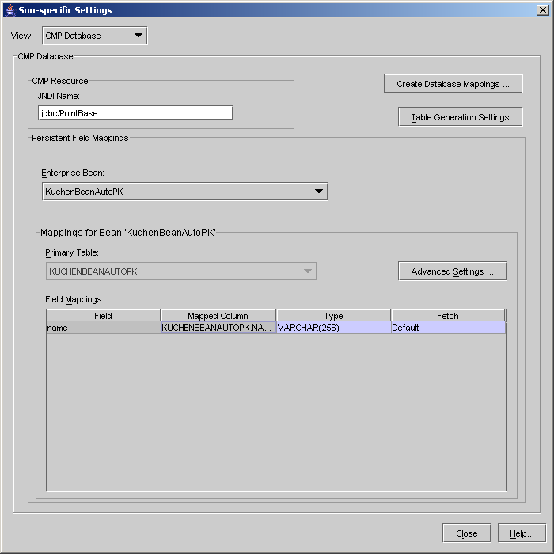Select the KUCHENBEANAUTOPK.NA... mapped column cell

[x=218, y=328]
